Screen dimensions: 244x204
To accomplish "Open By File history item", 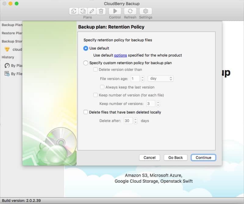I will click(13, 73).
